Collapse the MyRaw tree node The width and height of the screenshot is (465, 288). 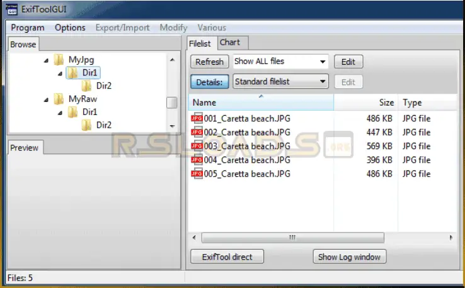(46, 99)
